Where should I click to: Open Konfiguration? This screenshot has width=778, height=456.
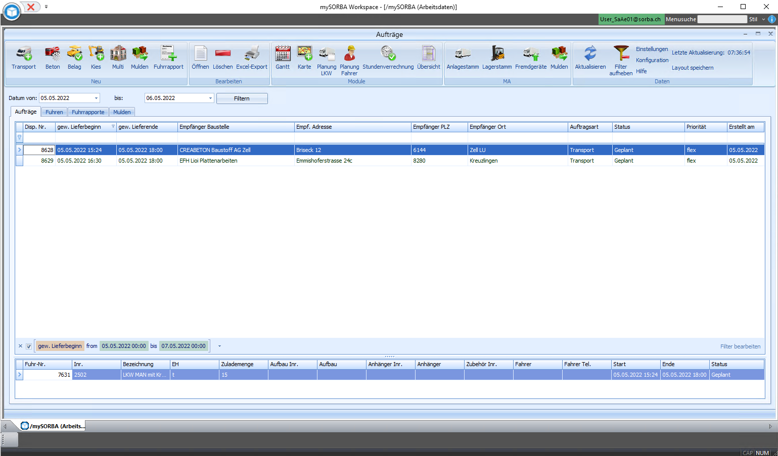point(652,60)
